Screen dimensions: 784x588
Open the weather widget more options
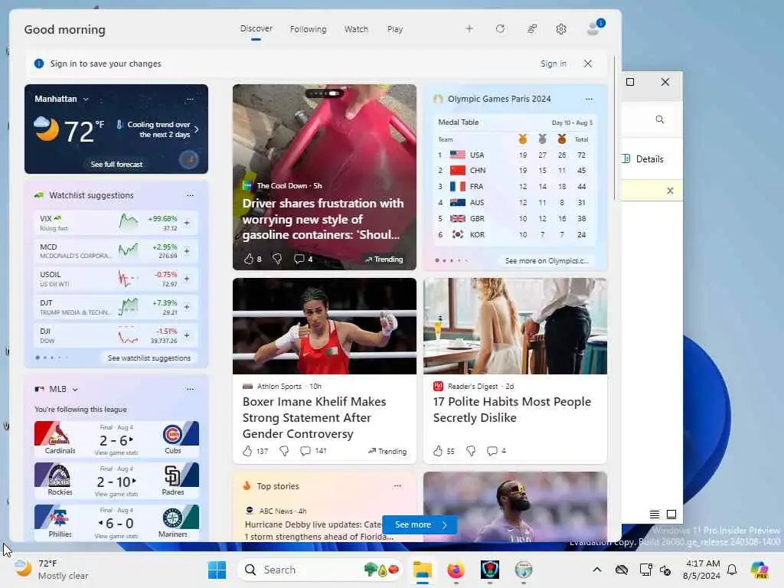click(190, 99)
